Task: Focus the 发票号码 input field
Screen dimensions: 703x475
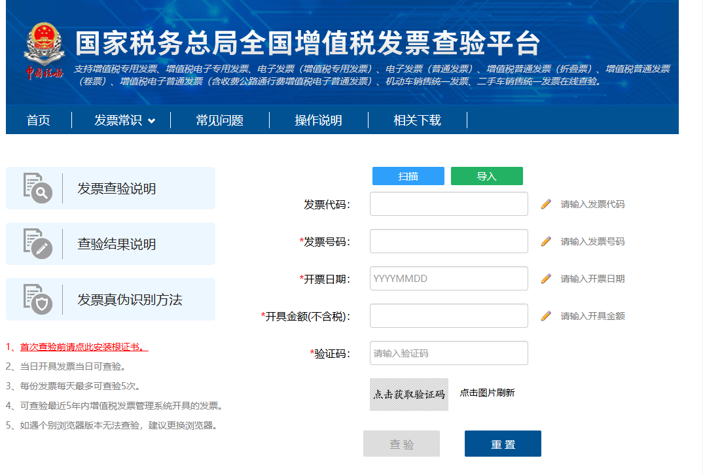Action: [449, 241]
